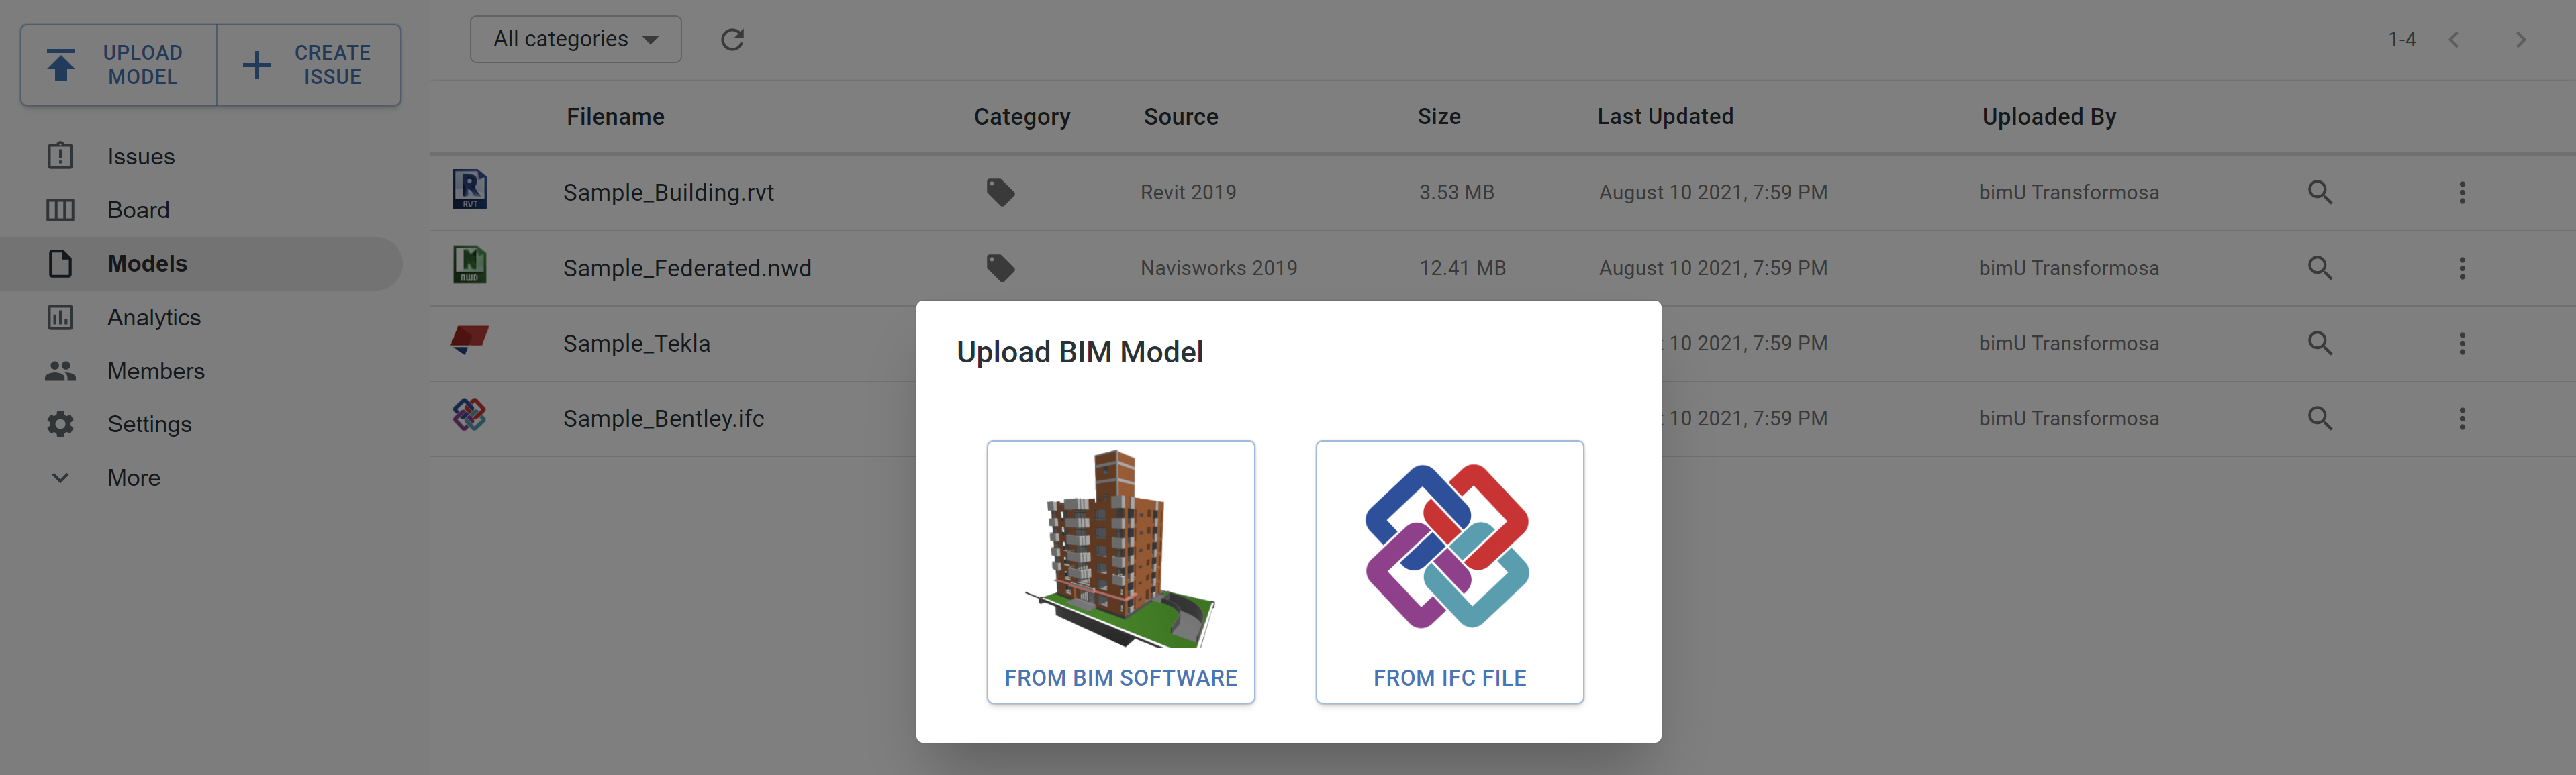Choose FROM IFC FILE upload option
Image resolution: width=2576 pixels, height=775 pixels.
tap(1450, 572)
